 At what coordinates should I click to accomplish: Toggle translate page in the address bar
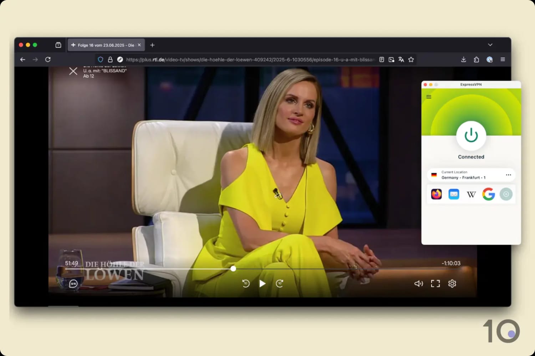coord(401,60)
